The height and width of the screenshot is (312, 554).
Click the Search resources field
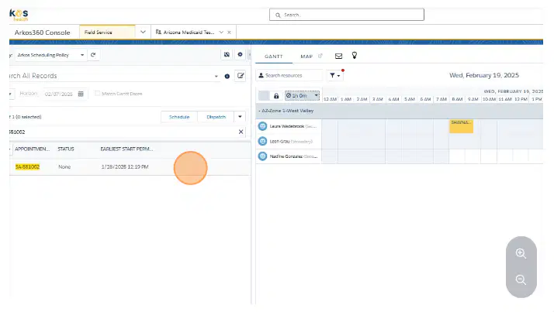click(x=289, y=75)
